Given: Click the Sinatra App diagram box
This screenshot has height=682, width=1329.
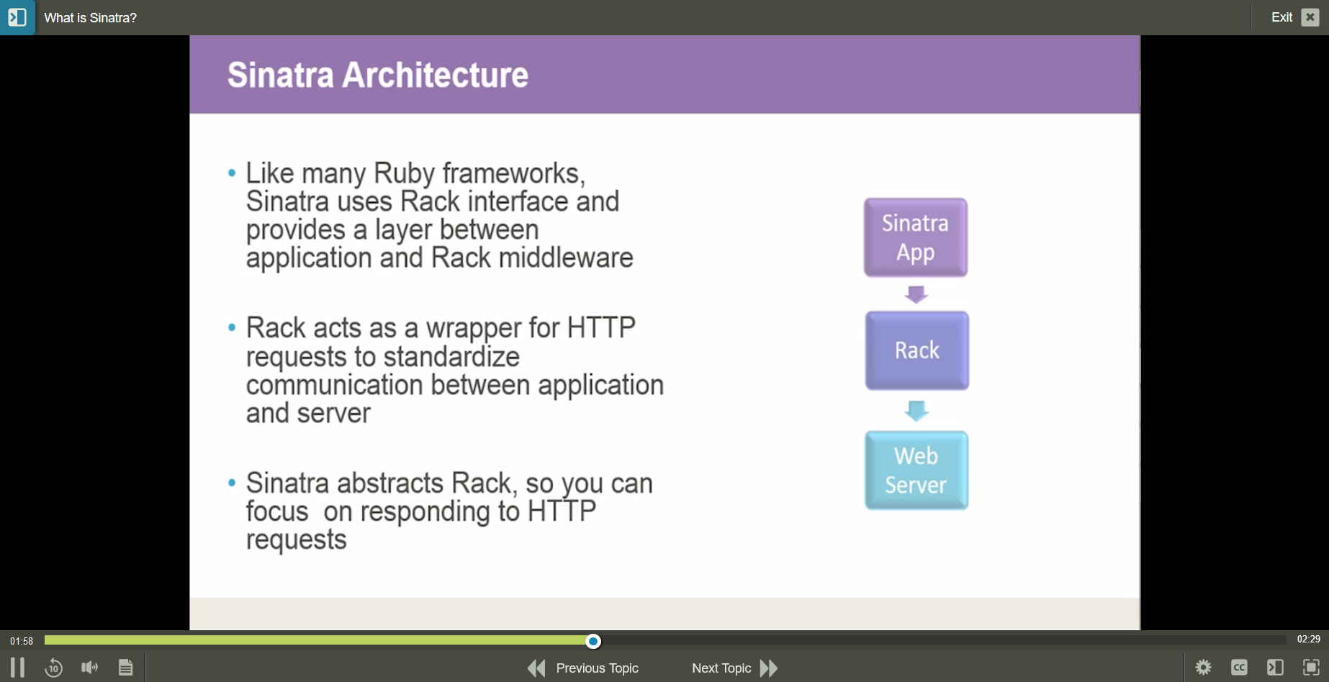Looking at the screenshot, I should pyautogui.click(x=915, y=237).
